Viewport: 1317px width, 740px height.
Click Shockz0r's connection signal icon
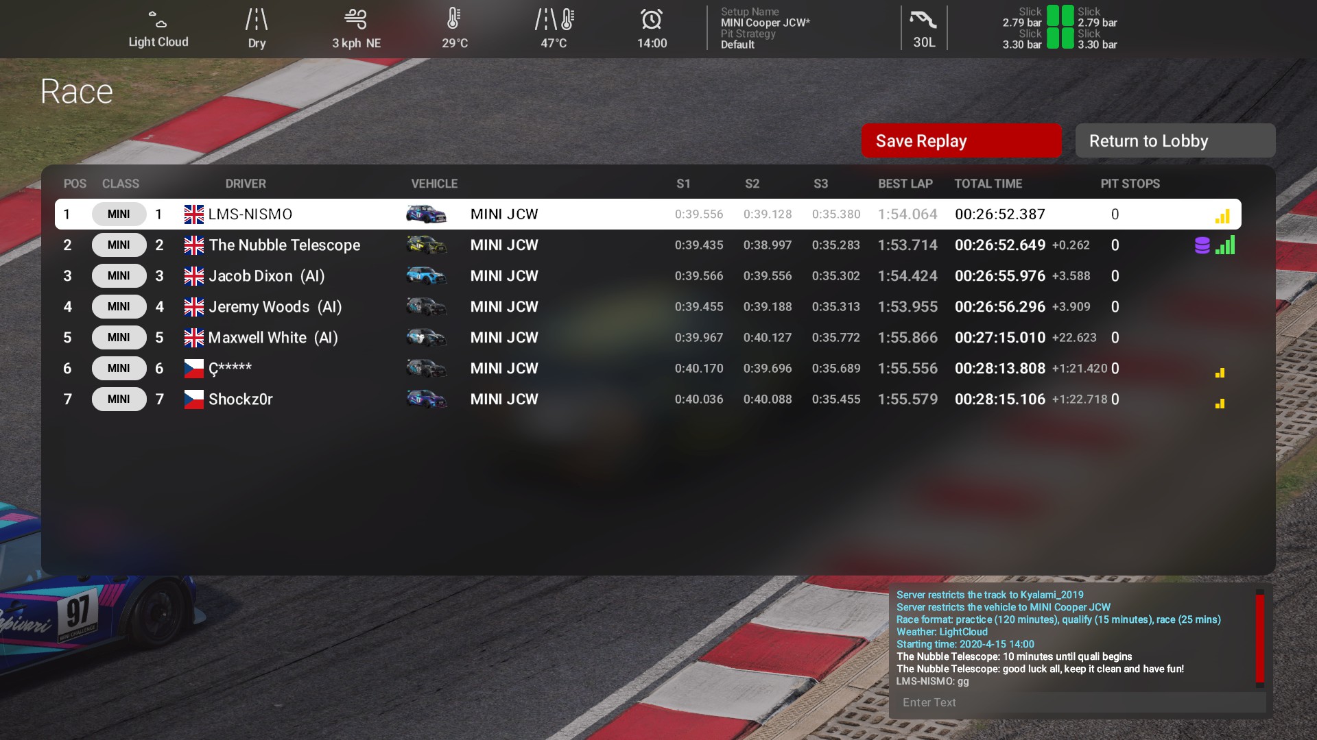[1220, 404]
